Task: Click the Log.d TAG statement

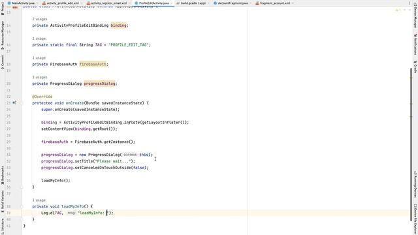Action: [77, 213]
